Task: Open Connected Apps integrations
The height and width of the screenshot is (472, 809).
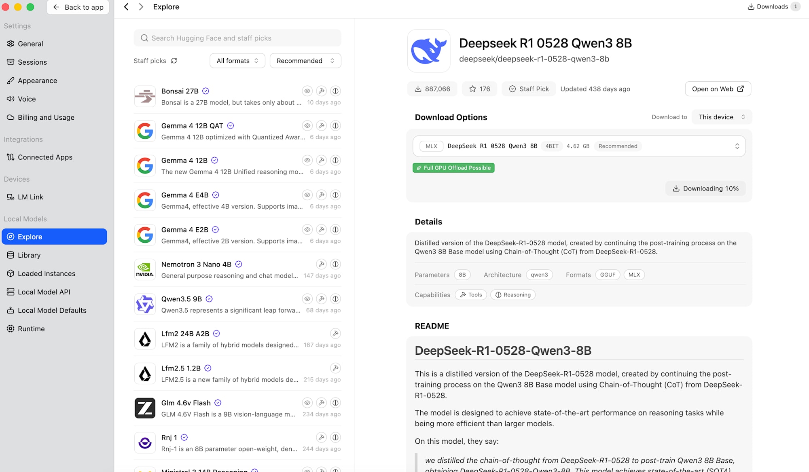Action: pyautogui.click(x=54, y=157)
